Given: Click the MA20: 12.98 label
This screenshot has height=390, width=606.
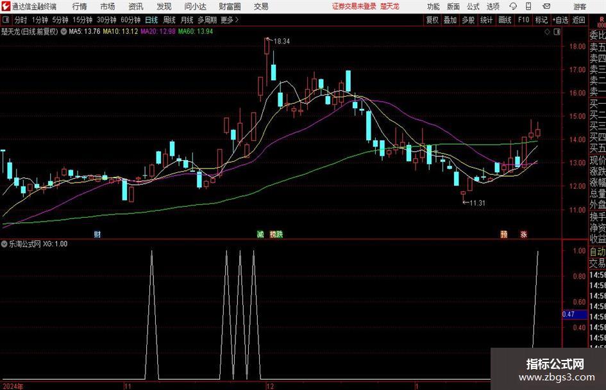Looking at the screenshot, I should tap(158, 31).
